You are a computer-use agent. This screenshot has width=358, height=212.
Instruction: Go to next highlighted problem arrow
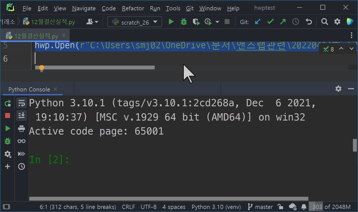[352, 49]
